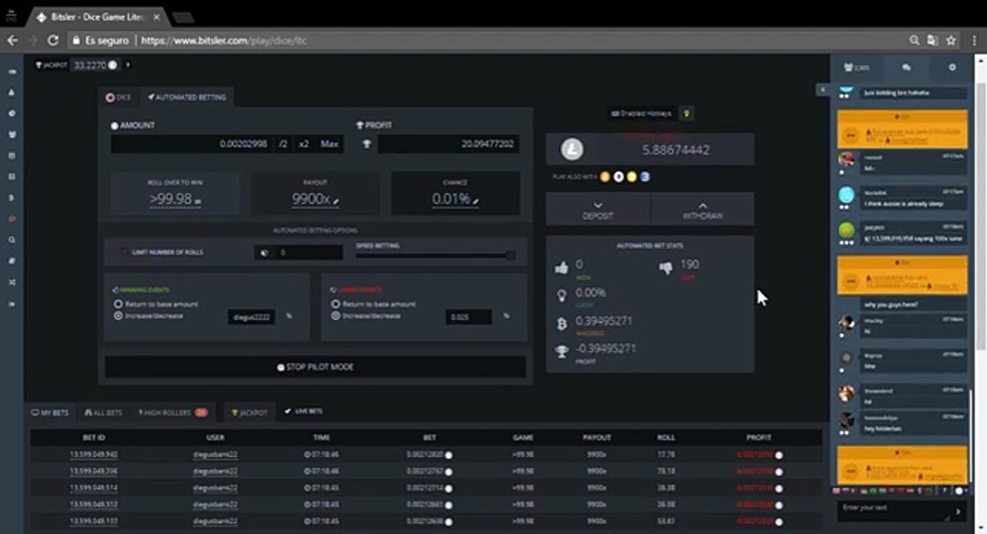Click the wallet balance 5.88674442
Viewport: 987px width, 534px height.
coord(676,150)
